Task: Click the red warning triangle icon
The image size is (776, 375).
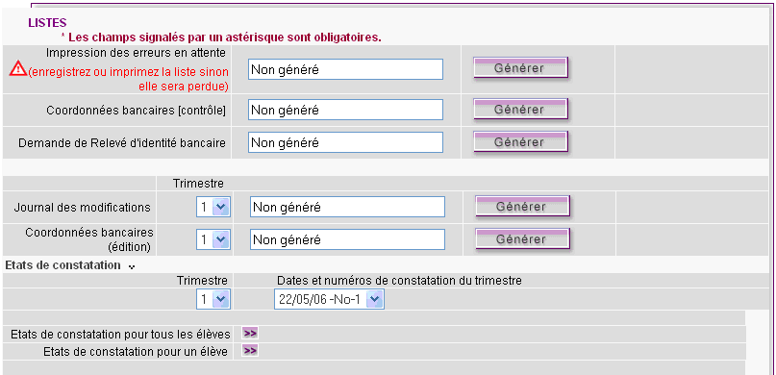Action: (x=18, y=67)
